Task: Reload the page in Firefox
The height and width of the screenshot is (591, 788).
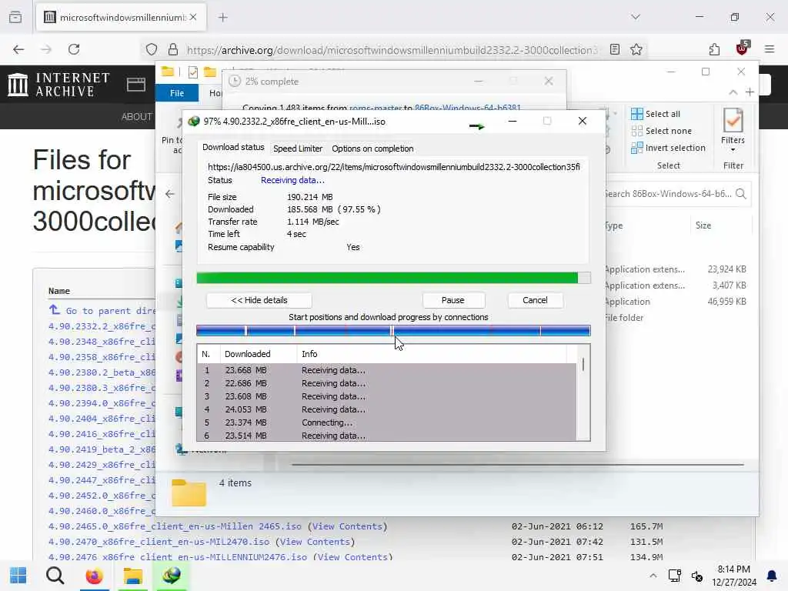Action: 74,49
